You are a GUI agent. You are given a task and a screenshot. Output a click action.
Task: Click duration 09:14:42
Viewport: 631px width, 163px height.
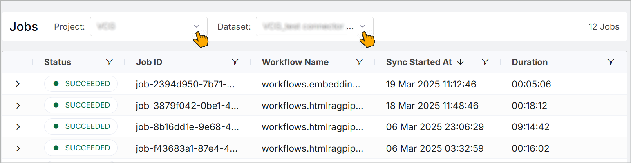tap(530, 127)
